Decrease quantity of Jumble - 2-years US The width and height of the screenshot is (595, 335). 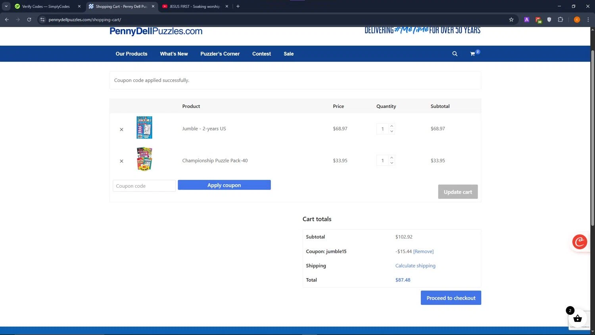(392, 131)
